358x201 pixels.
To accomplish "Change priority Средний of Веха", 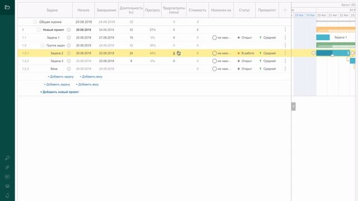I will [x=267, y=69].
